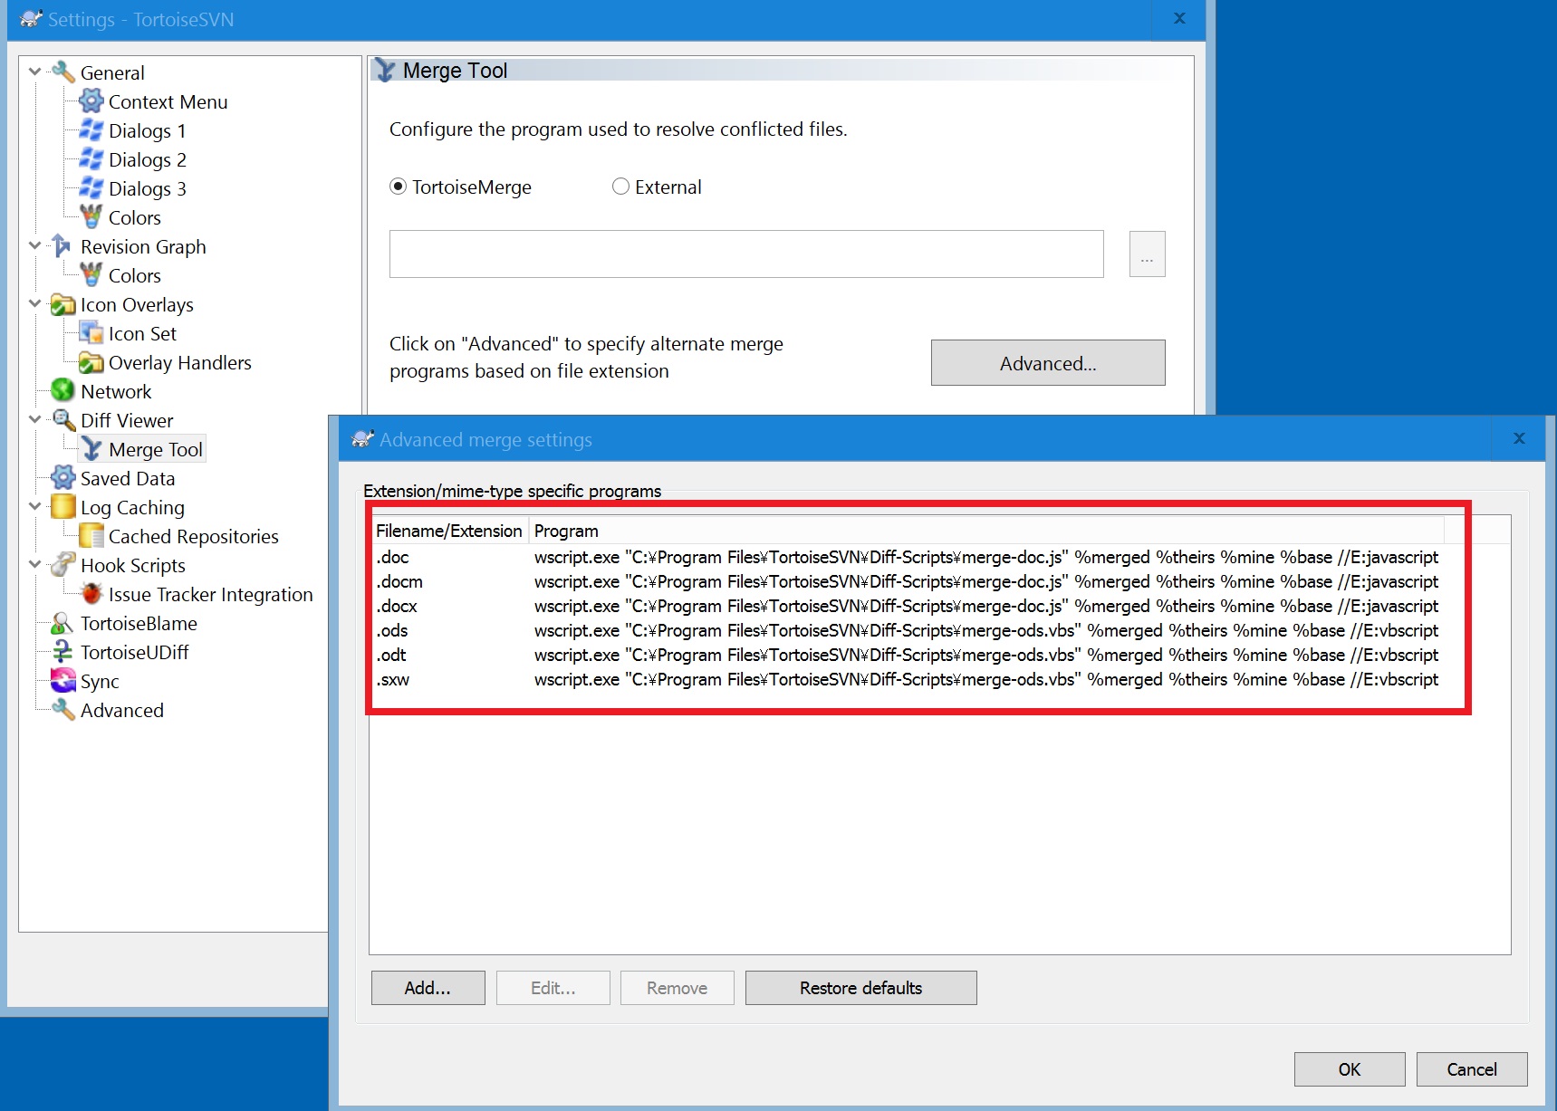Click the Filename/Extension column header
The height and width of the screenshot is (1111, 1557).
click(x=449, y=531)
